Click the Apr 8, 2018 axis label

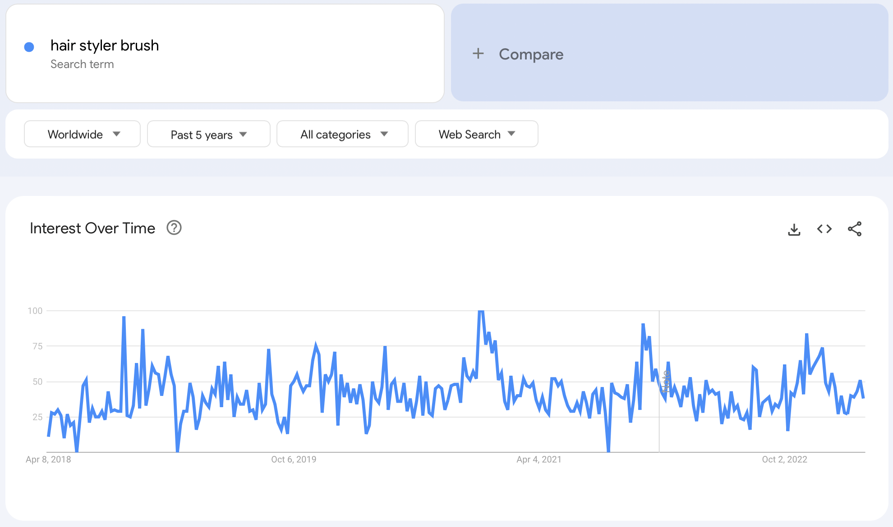[x=48, y=459]
